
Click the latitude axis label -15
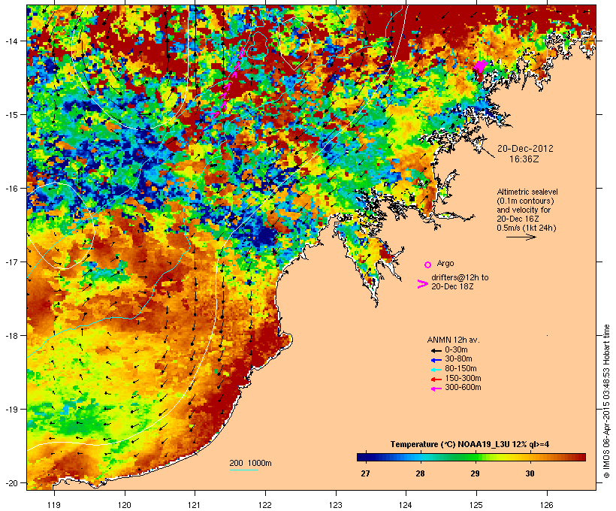(11, 115)
